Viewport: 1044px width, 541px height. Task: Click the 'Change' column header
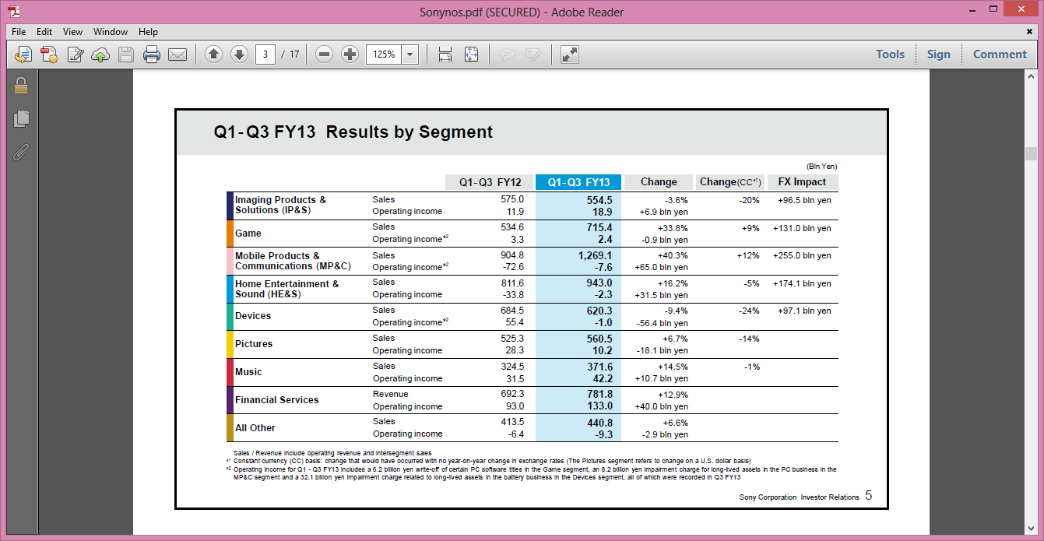coord(659,182)
